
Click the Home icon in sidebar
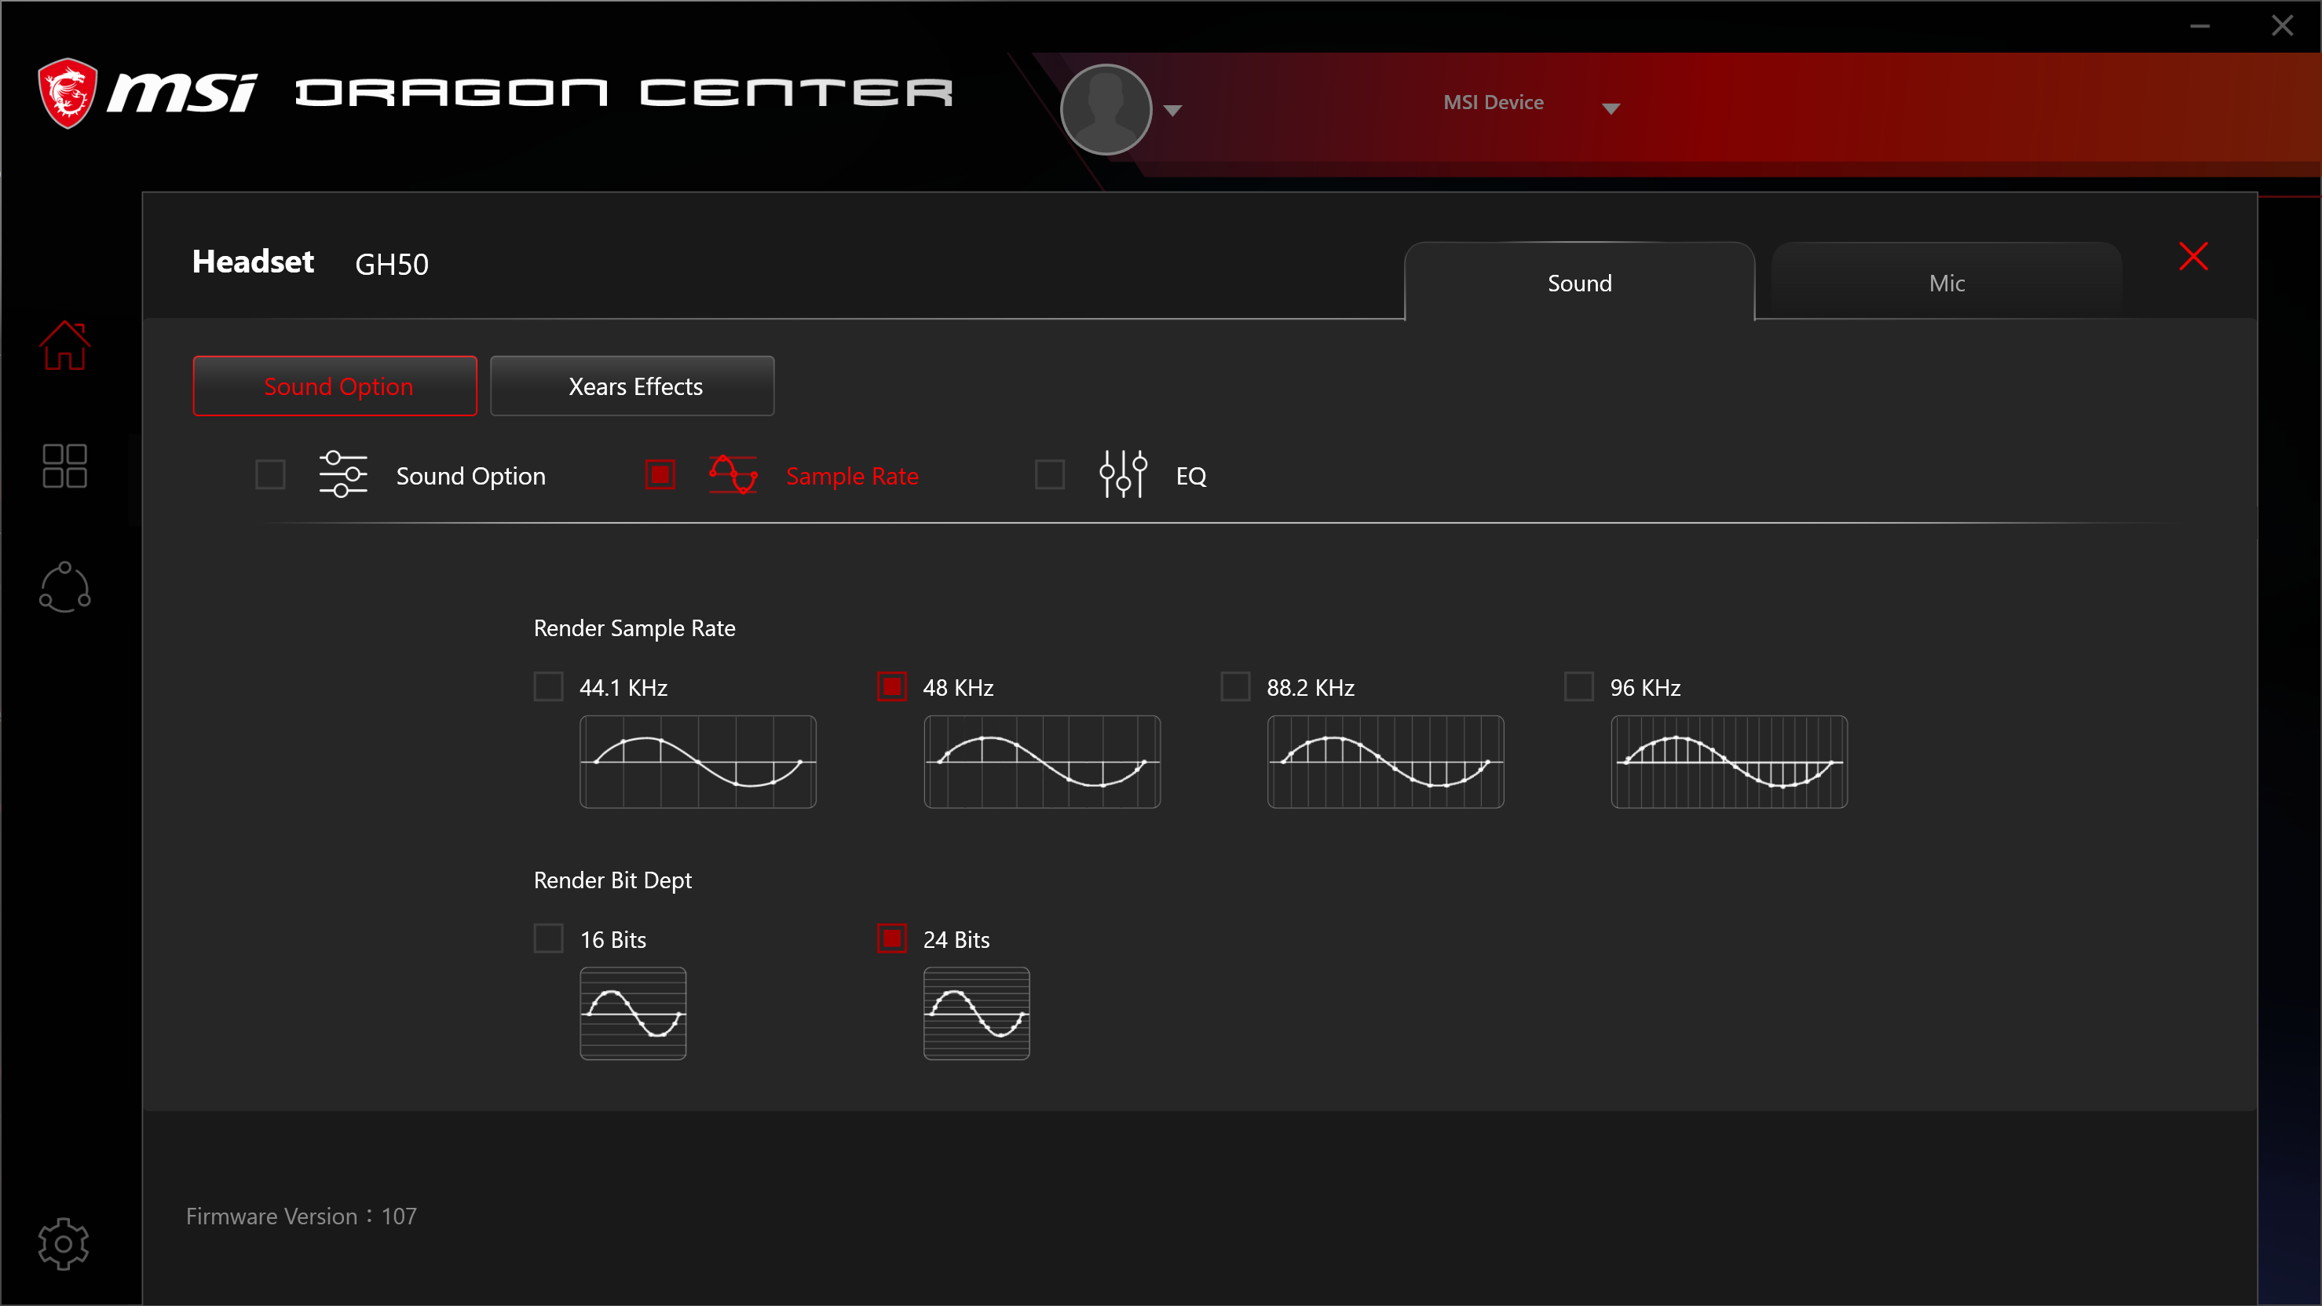tap(65, 346)
